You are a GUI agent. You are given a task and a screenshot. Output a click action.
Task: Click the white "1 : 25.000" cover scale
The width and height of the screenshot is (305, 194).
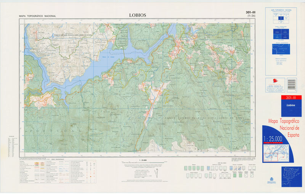273,139
